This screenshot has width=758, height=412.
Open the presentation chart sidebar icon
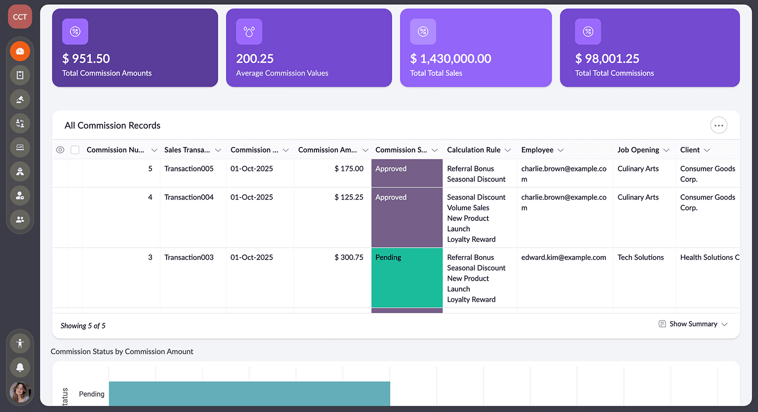coord(20,147)
